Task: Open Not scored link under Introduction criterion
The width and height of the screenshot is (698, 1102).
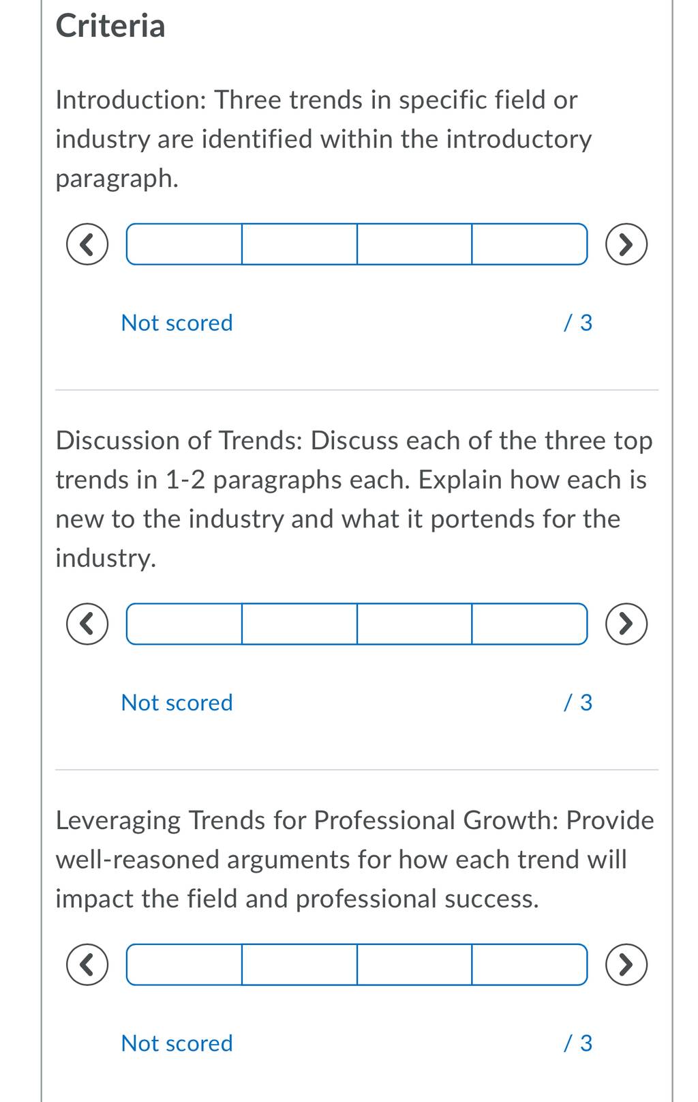Action: 177,323
